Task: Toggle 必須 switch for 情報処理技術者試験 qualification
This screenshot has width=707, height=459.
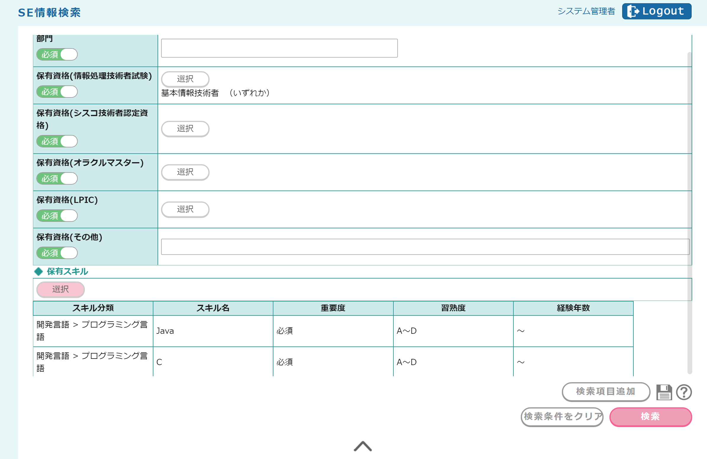Action: pos(57,92)
